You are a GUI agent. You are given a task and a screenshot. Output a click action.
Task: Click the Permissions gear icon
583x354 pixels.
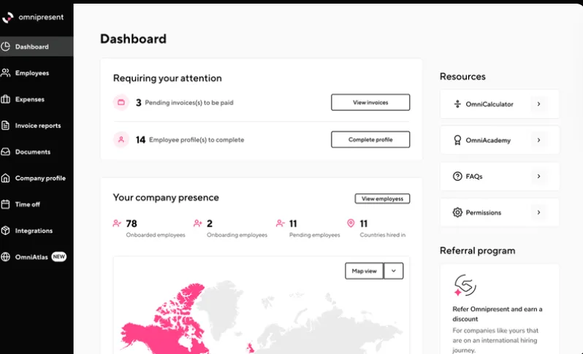pyautogui.click(x=457, y=212)
